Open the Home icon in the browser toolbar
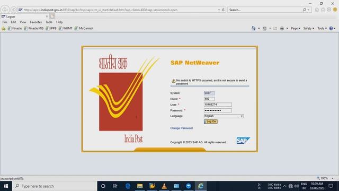The height and width of the screenshot is (191, 339). click(317, 10)
